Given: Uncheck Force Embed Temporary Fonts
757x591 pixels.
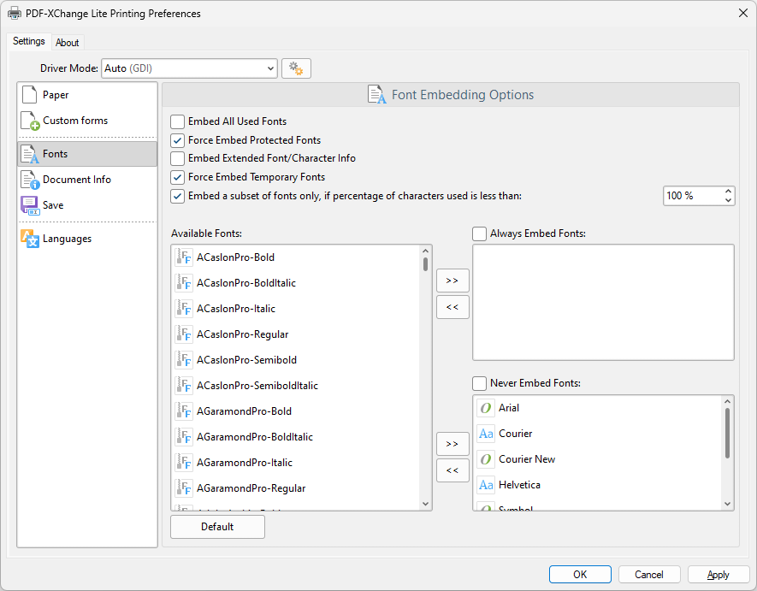Looking at the screenshot, I should (178, 177).
